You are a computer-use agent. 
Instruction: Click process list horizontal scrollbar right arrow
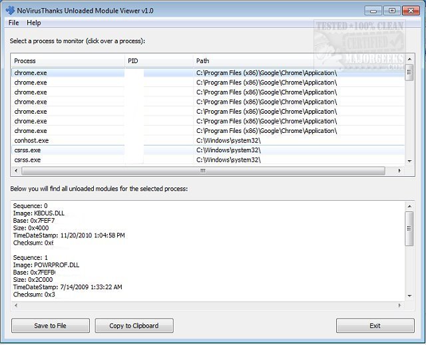(x=399, y=171)
